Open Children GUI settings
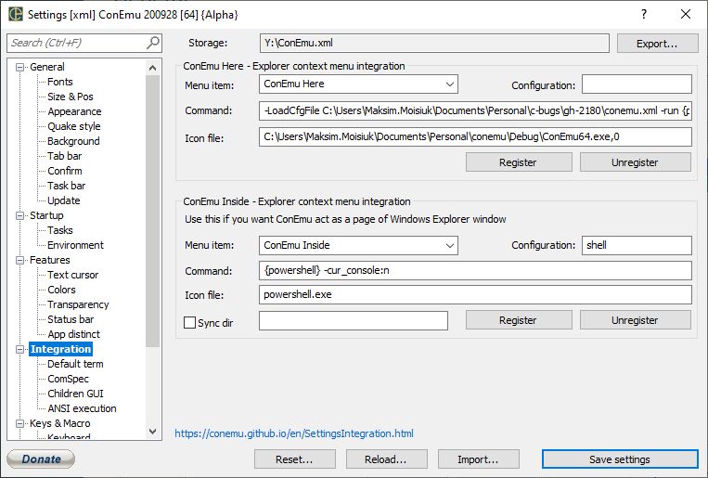 coord(75,394)
